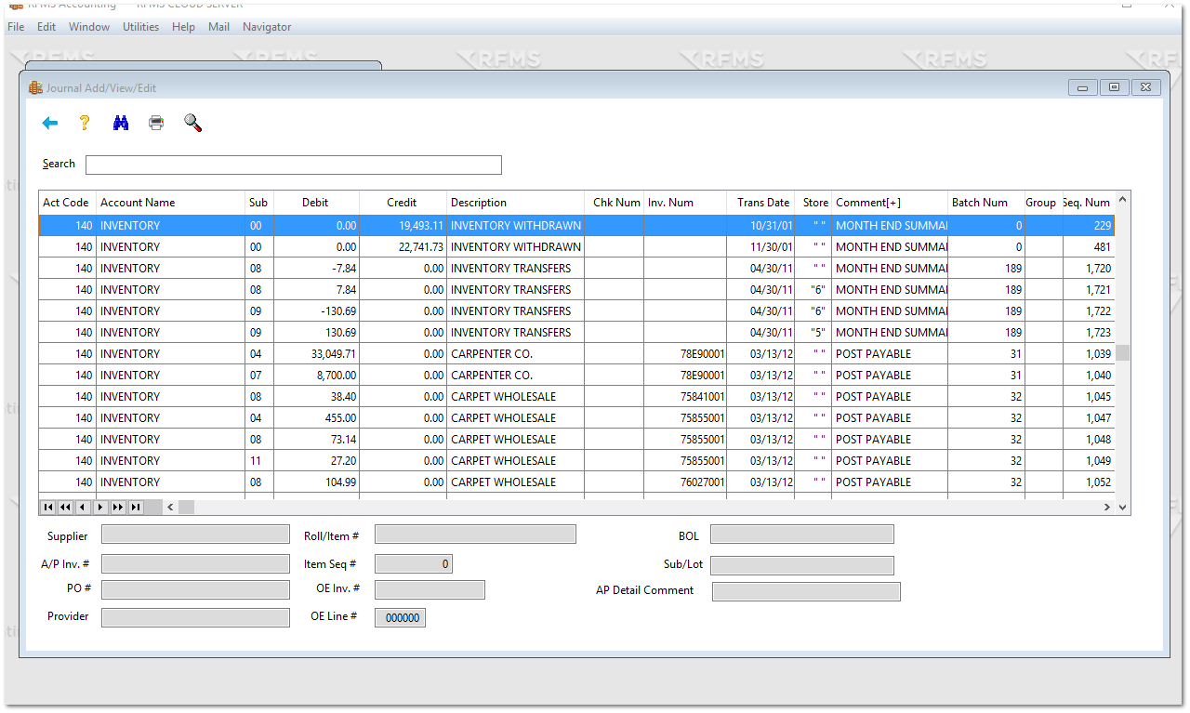Open the Mail menu

(x=218, y=27)
